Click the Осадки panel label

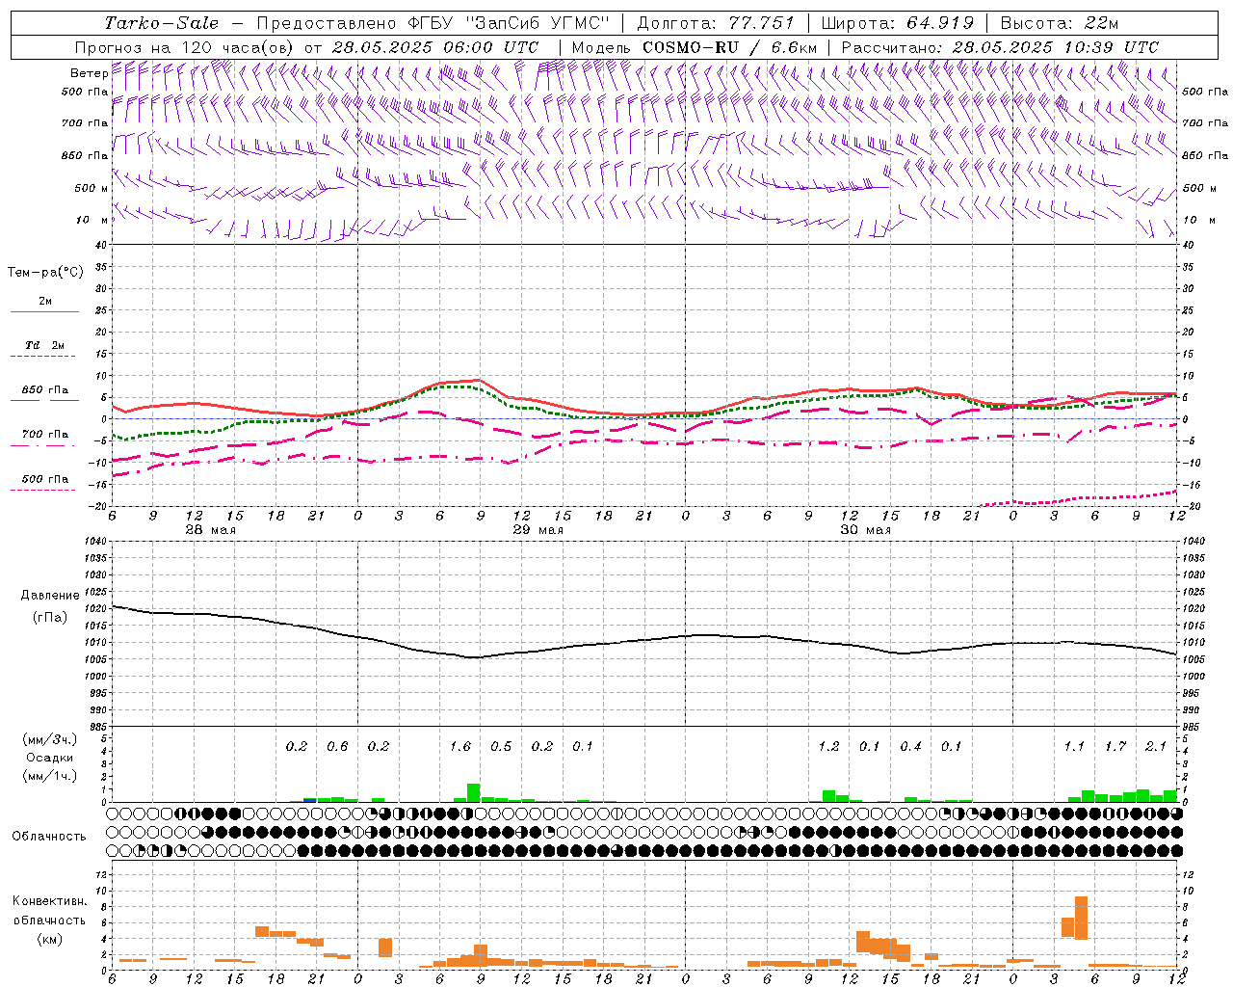click(50, 758)
